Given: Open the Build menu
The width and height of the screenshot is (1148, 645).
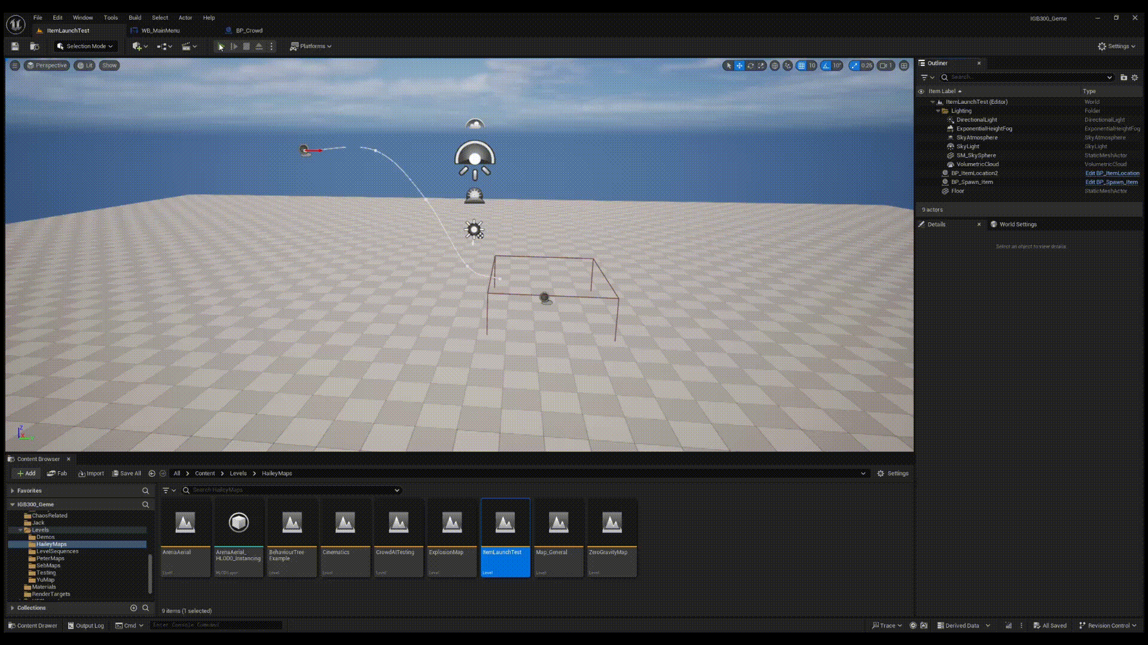Looking at the screenshot, I should (x=135, y=18).
